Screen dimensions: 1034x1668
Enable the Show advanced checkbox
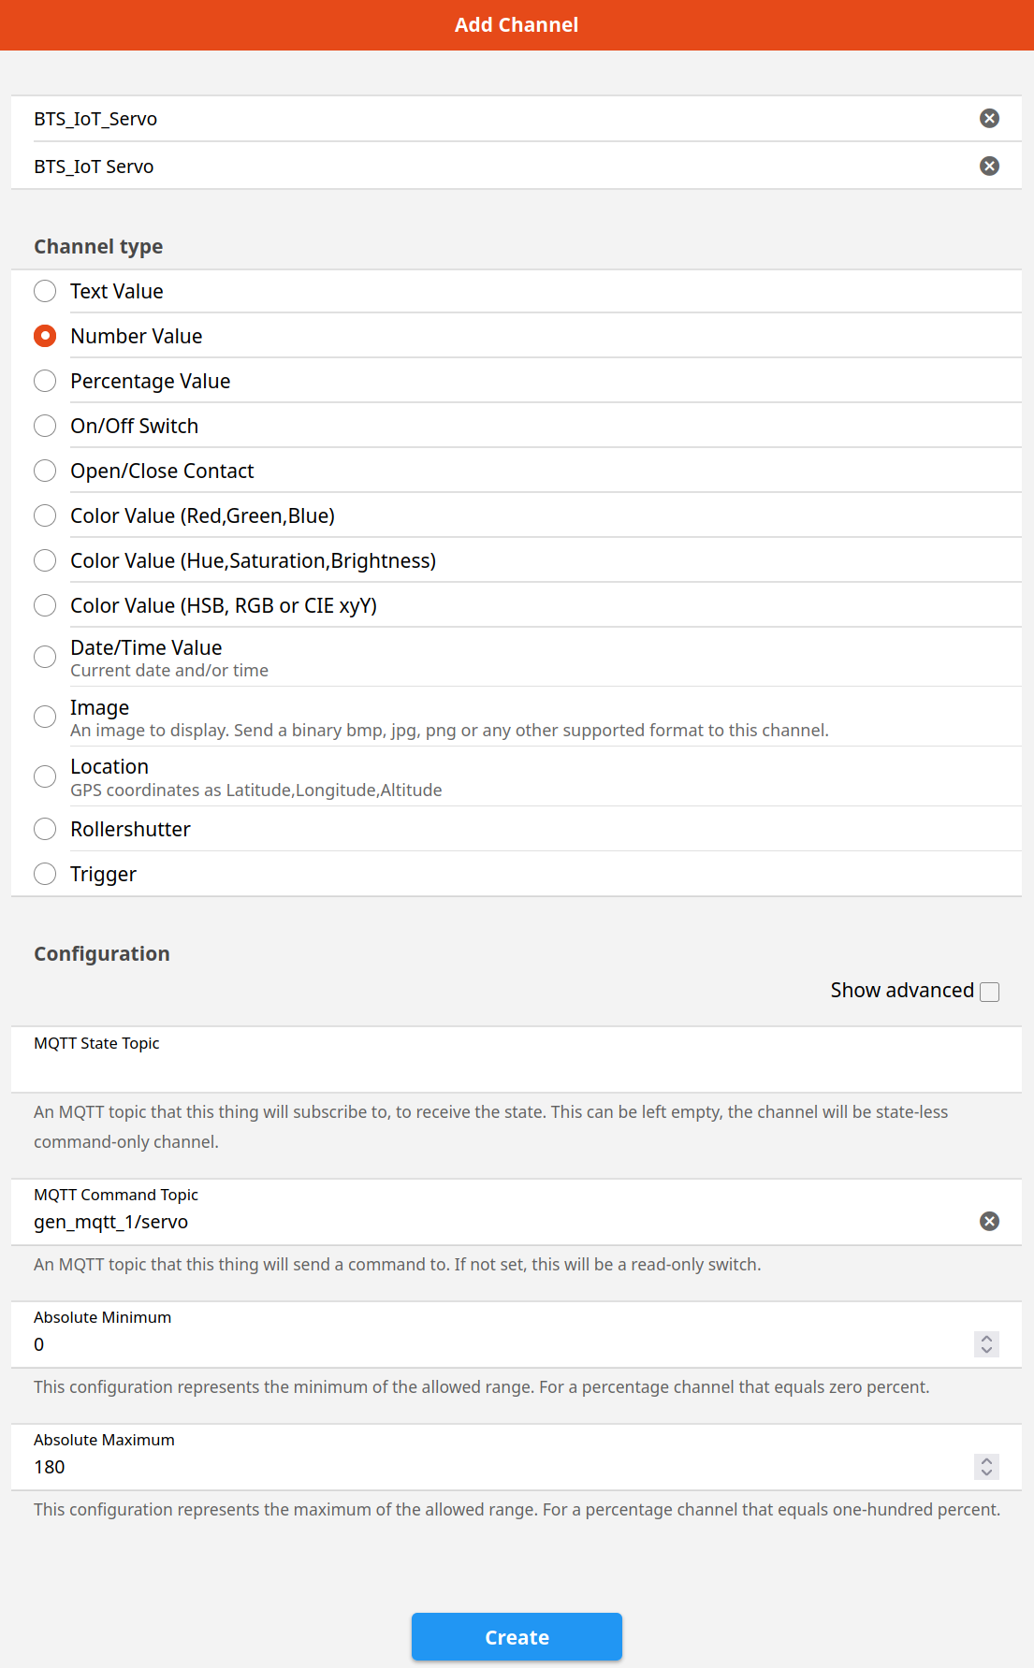click(x=989, y=992)
